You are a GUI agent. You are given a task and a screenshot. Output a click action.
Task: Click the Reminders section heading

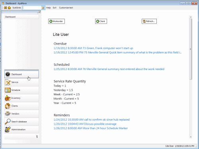tap(62, 115)
